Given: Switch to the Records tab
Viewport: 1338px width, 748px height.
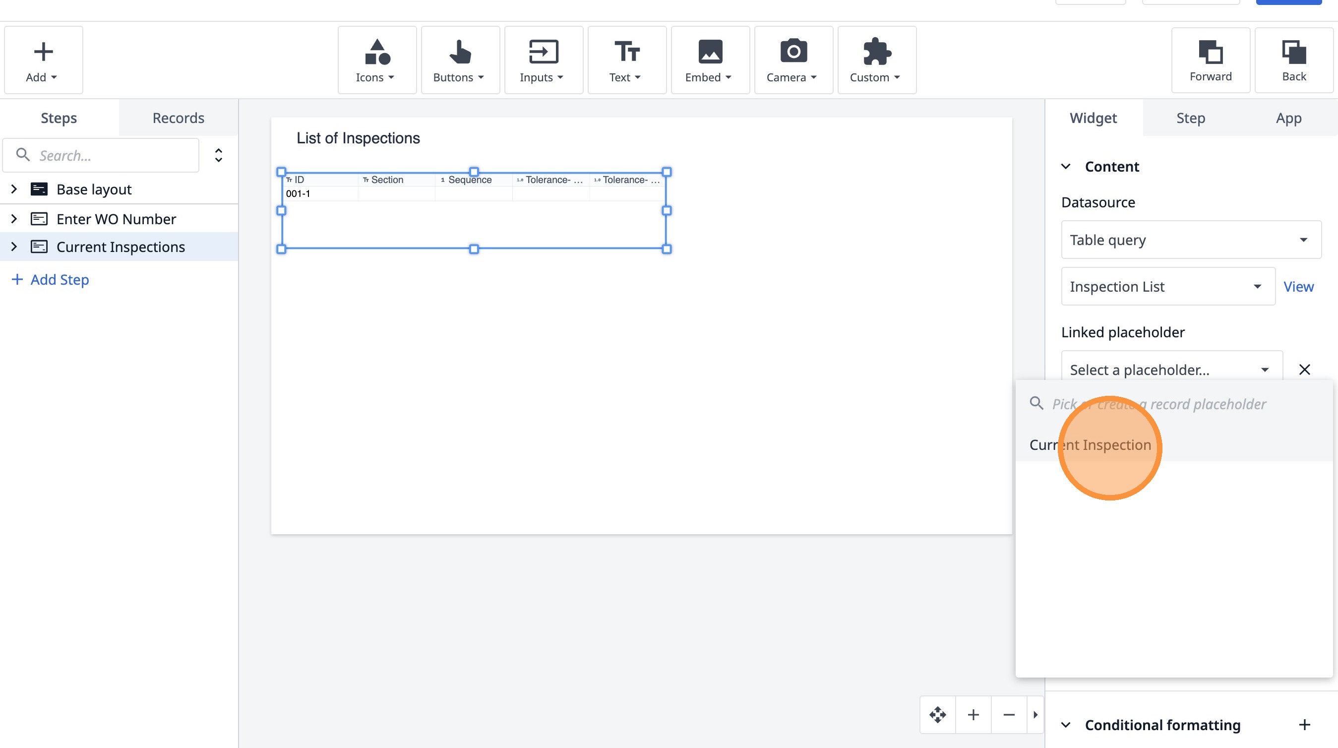Looking at the screenshot, I should click(178, 118).
